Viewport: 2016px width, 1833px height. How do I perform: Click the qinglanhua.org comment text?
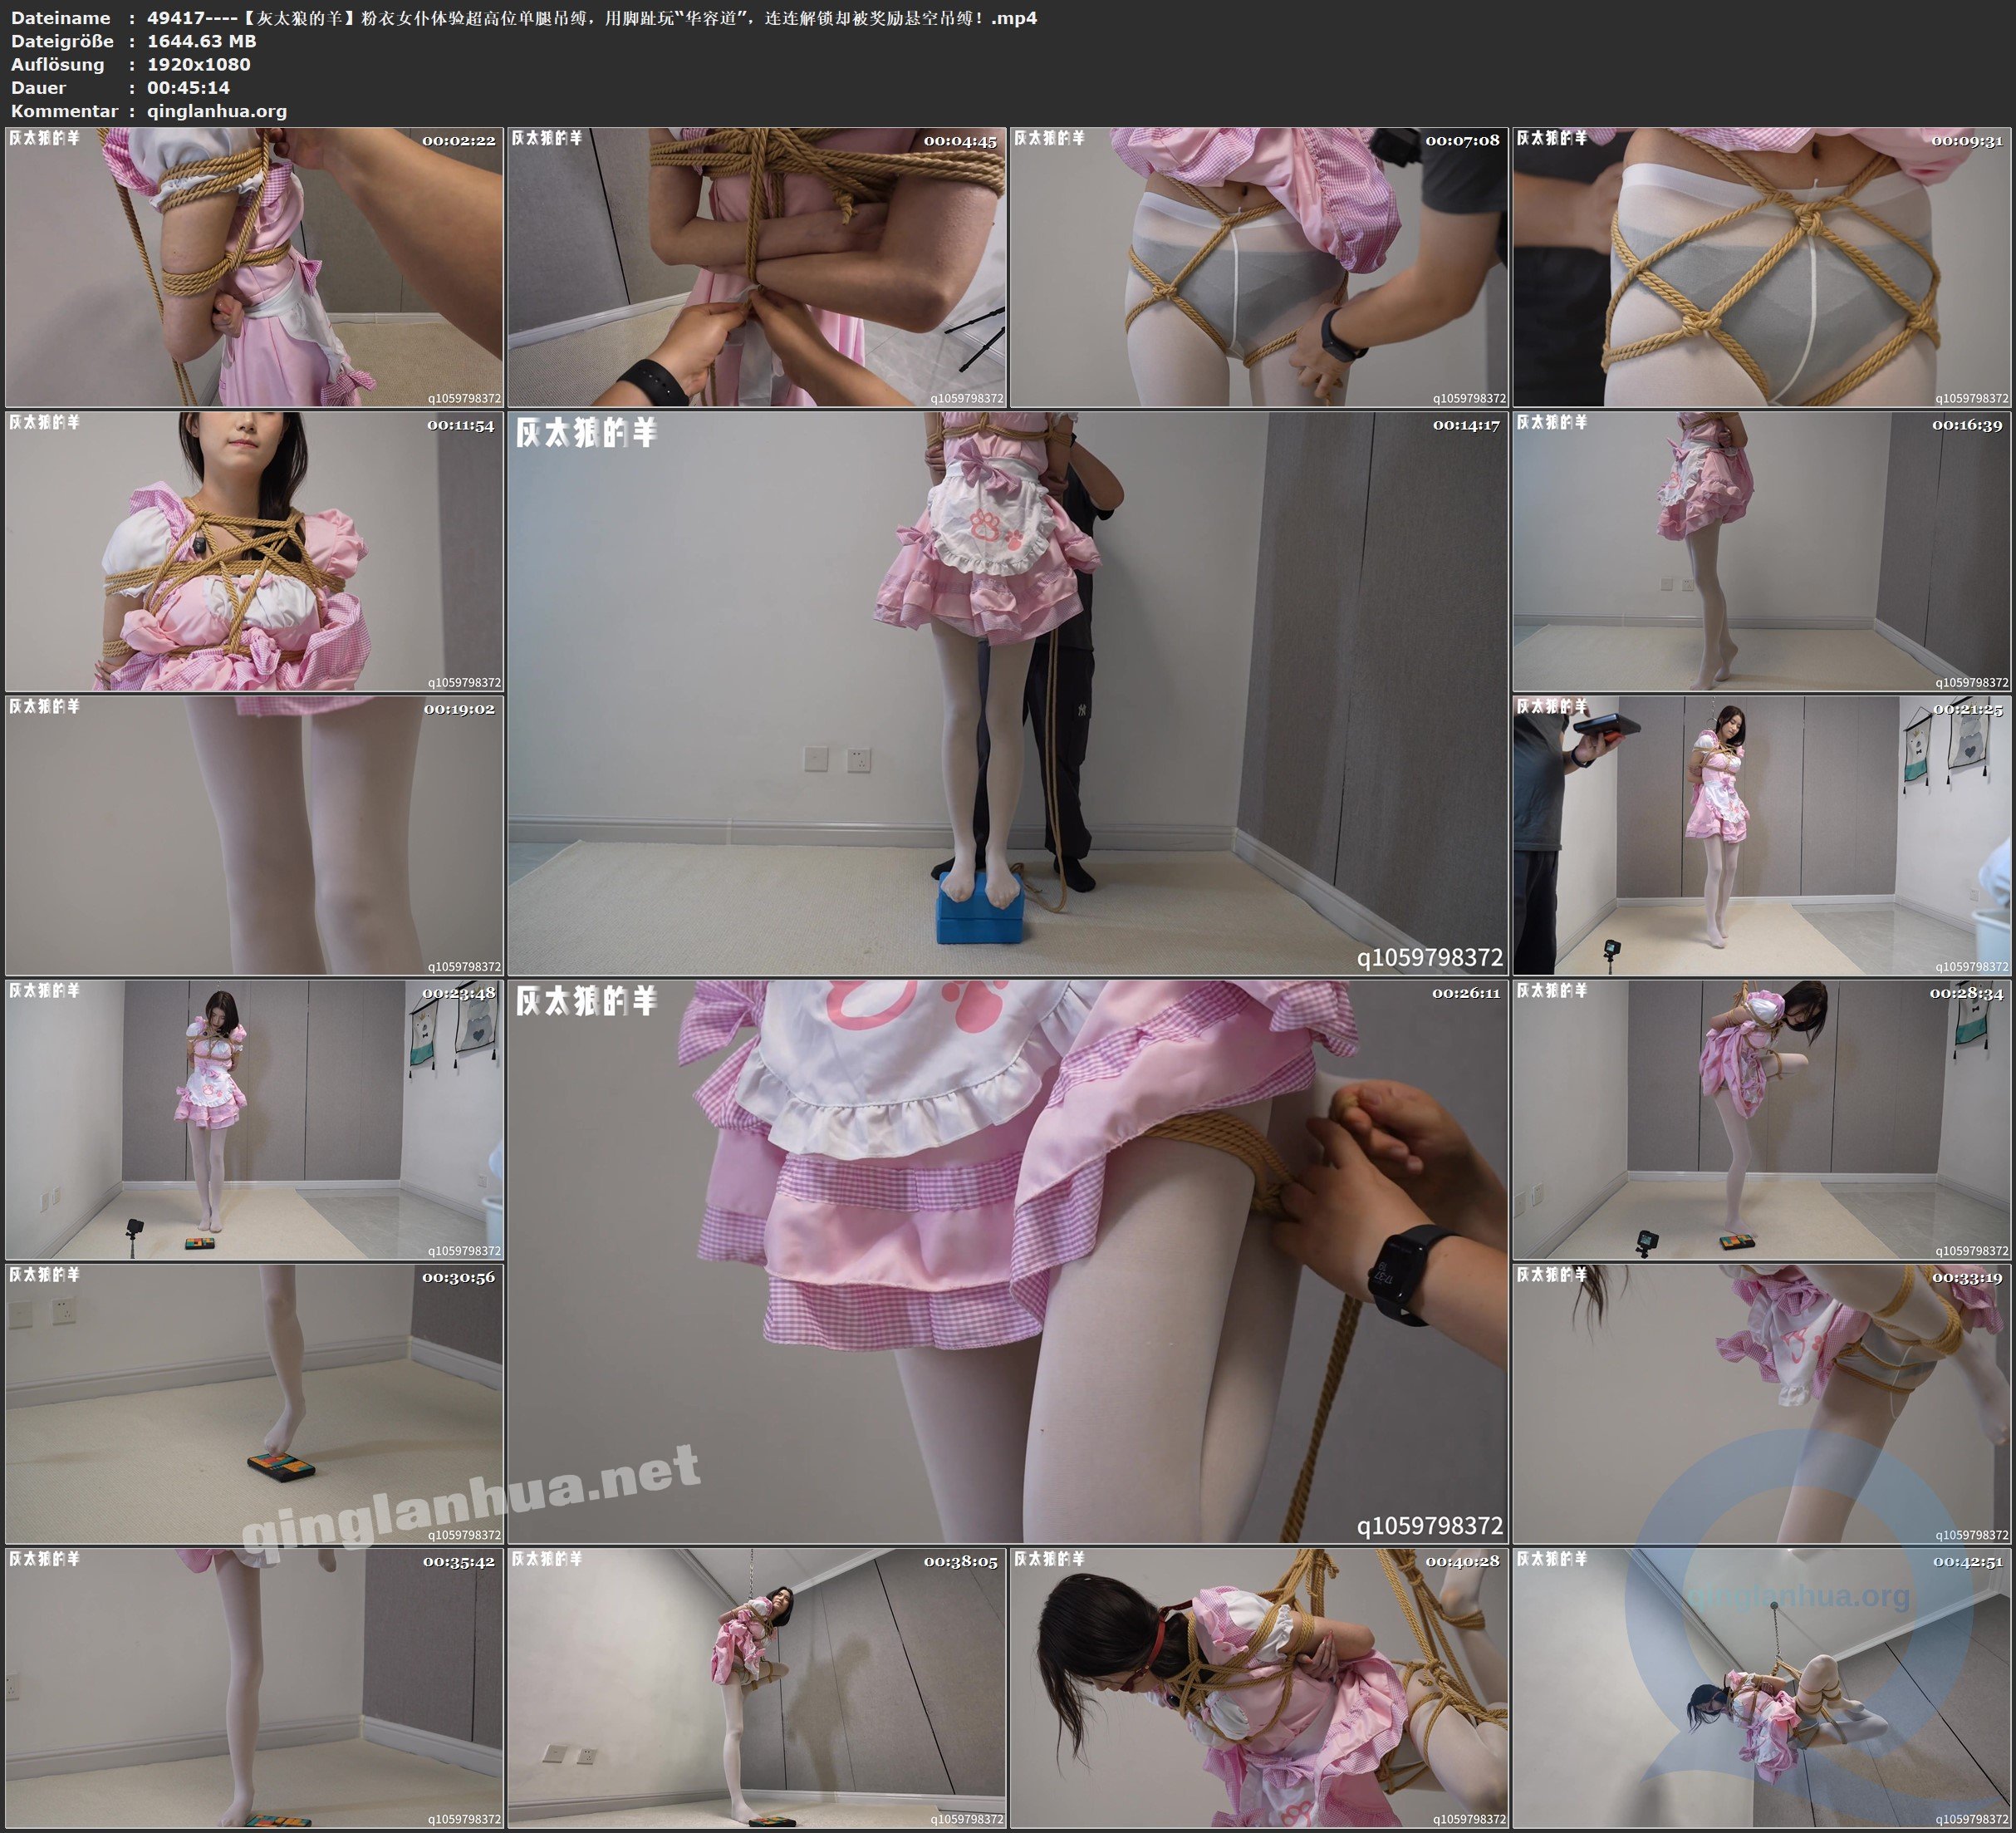(x=216, y=111)
